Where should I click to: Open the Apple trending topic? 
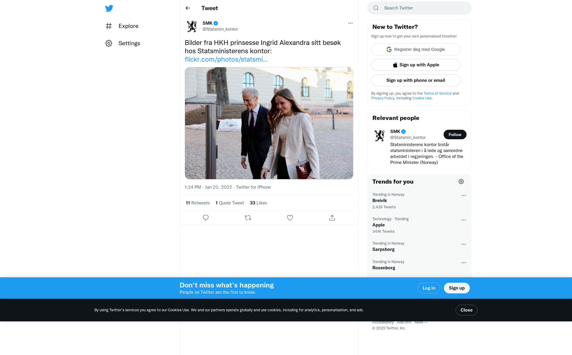point(419,225)
